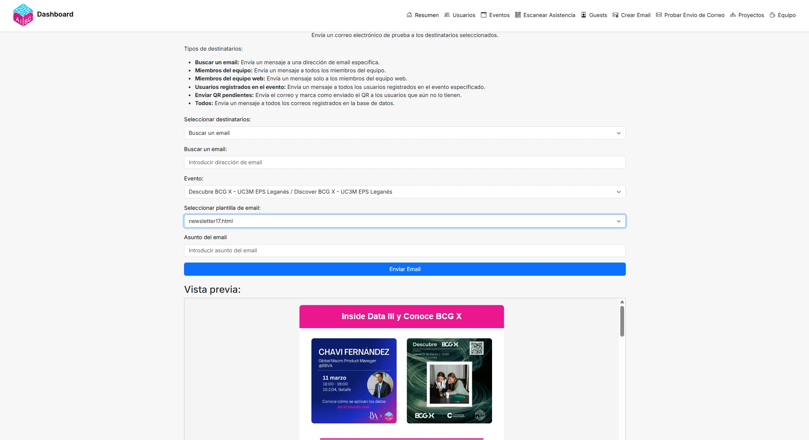Image resolution: width=809 pixels, height=440 pixels.
Task: Click the preview scrollbar up arrow
Action: pyautogui.click(x=622, y=302)
